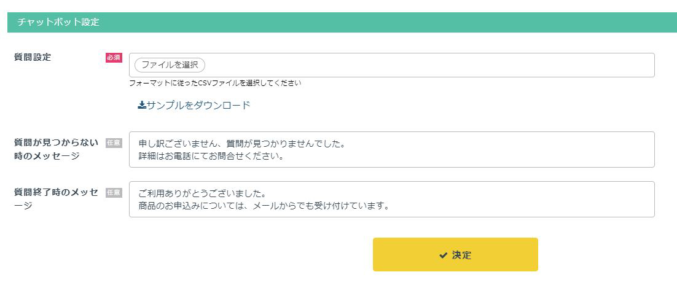Click the download icon beside サンプルをダウンロード
The image size is (677, 288).
[142, 106]
